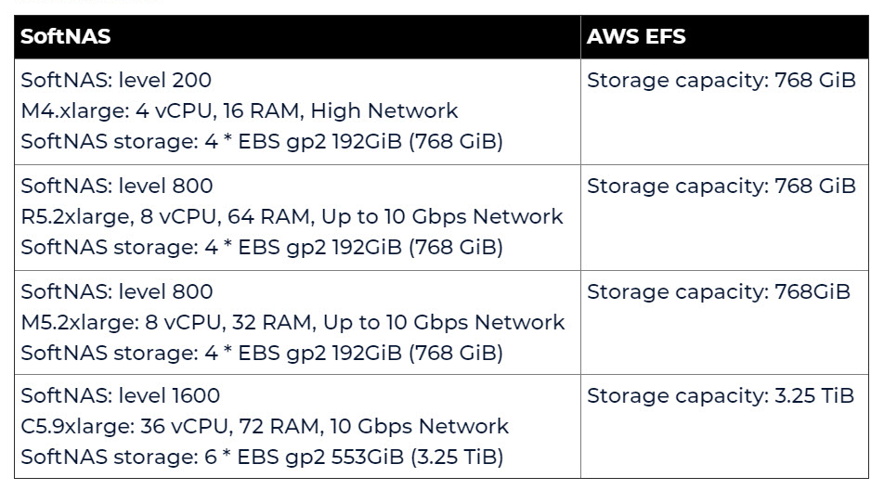Click the AWS EFS column header
The width and height of the screenshot is (884, 490).
636,37
